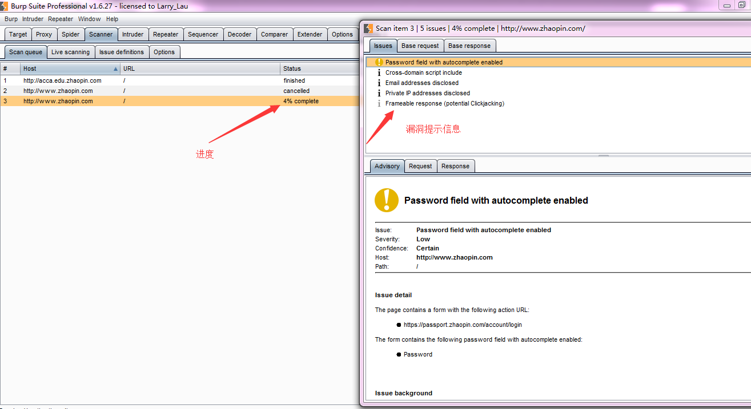Click the large yellow exclamation icon in Advisory

pos(387,200)
